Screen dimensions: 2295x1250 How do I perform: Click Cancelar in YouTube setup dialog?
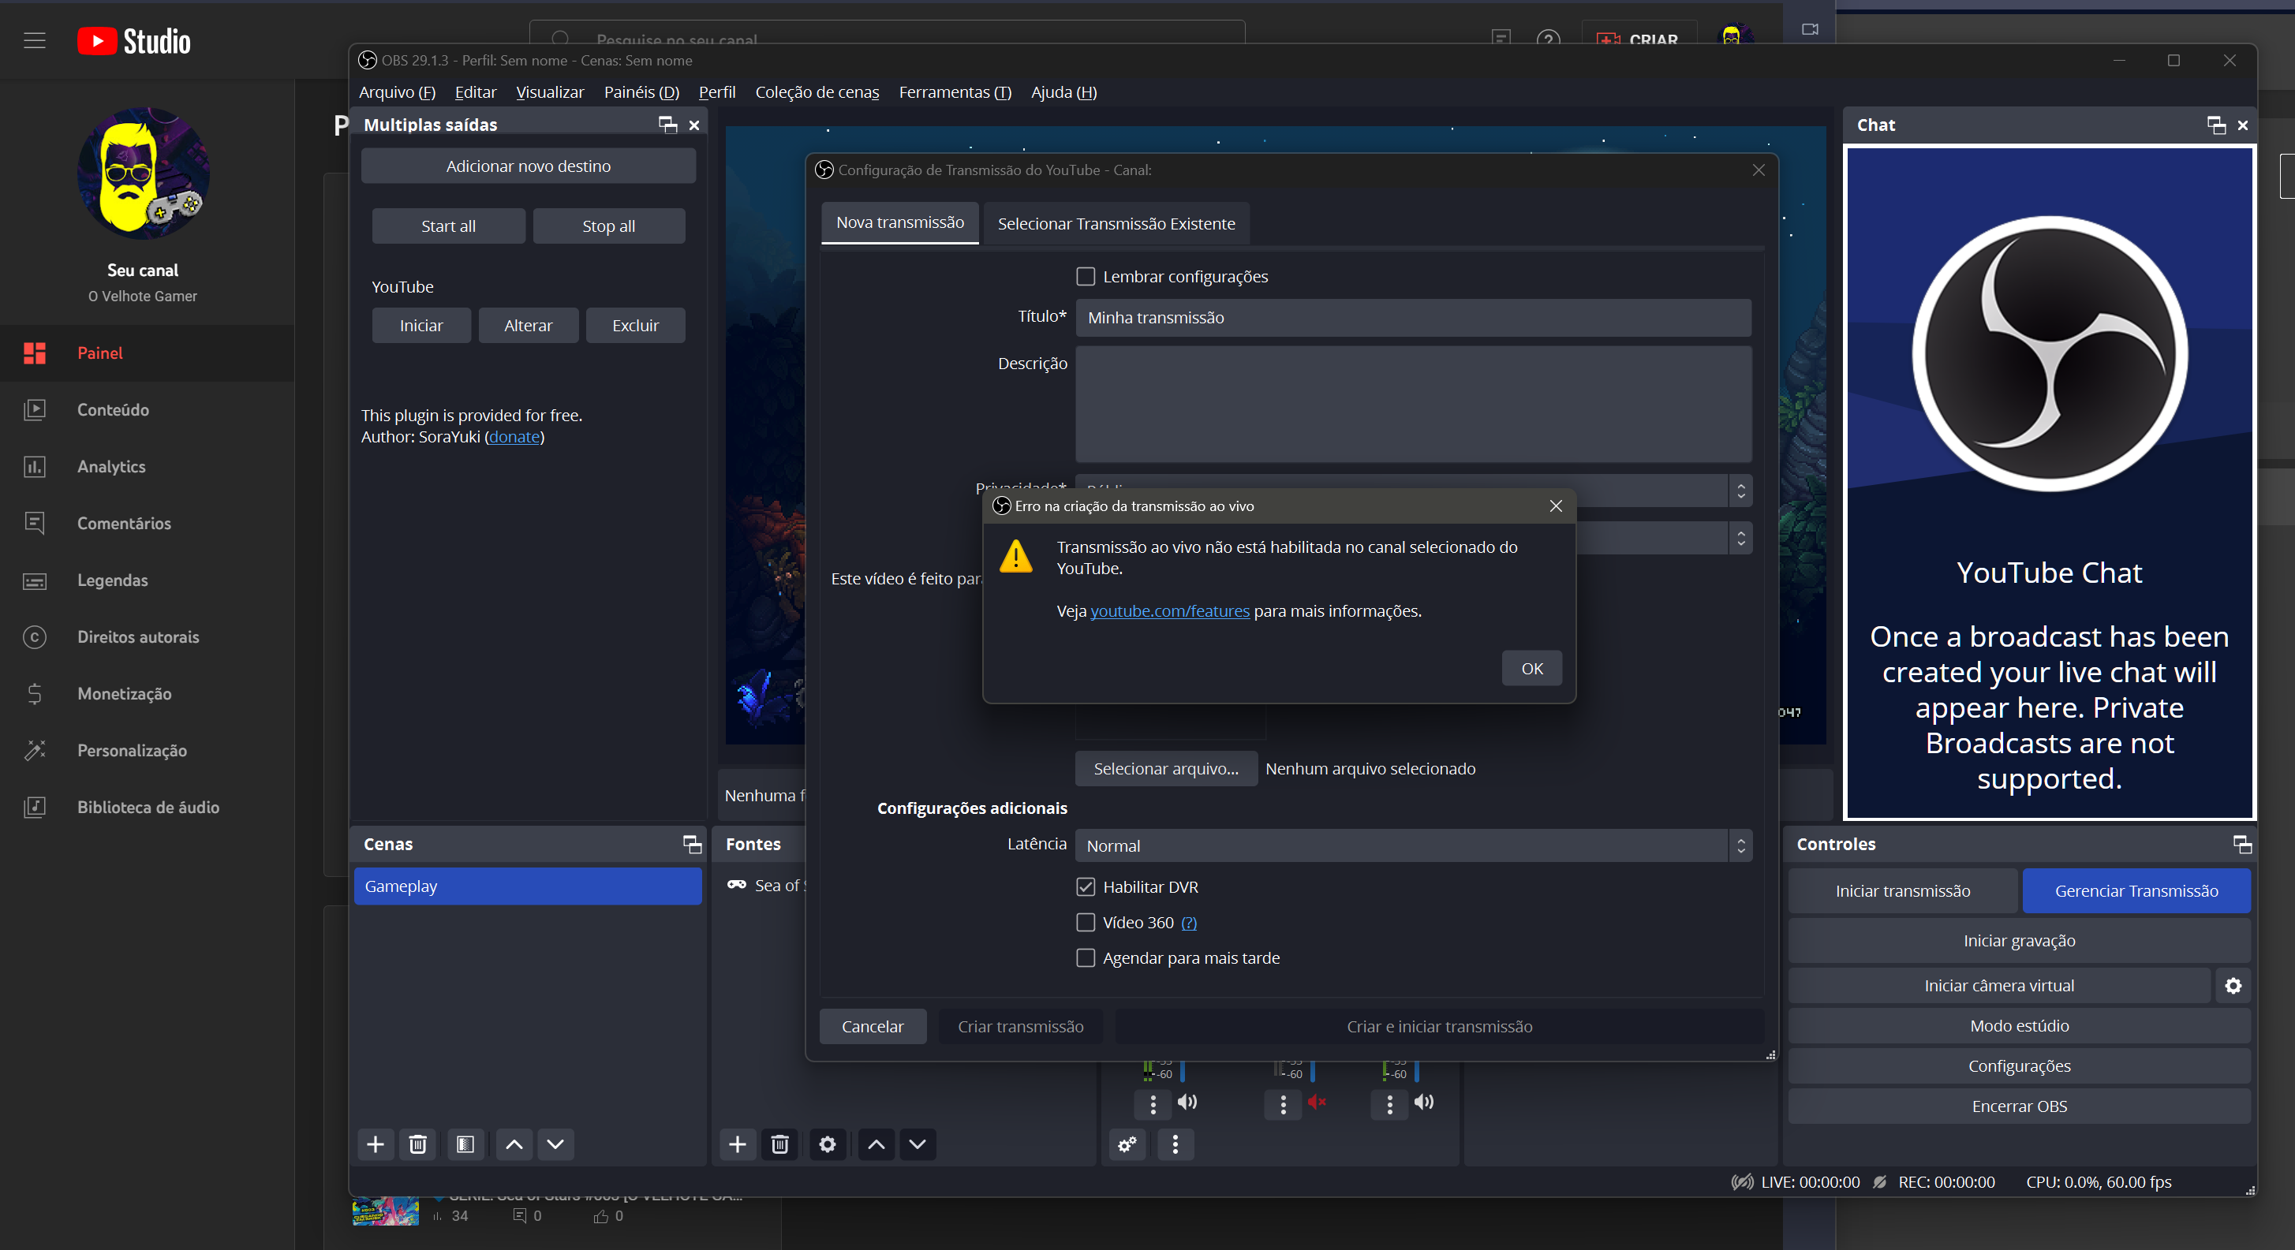(873, 1027)
